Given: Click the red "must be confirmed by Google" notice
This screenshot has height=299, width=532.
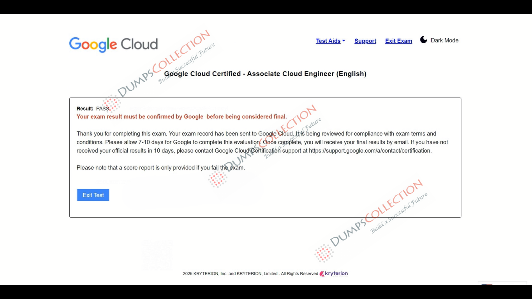Looking at the screenshot, I should click(181, 116).
